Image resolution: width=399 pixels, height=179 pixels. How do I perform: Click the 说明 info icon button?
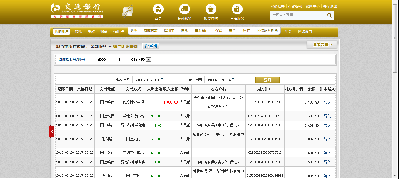click(151, 46)
